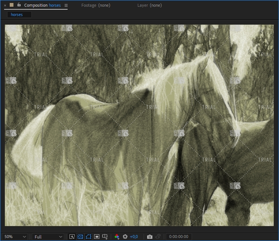Click the horses breadcrumb in flowchart bar
The height and width of the screenshot is (241, 279).
(x=19, y=14)
